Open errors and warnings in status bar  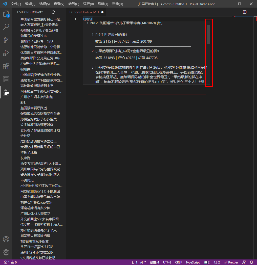click(10, 262)
